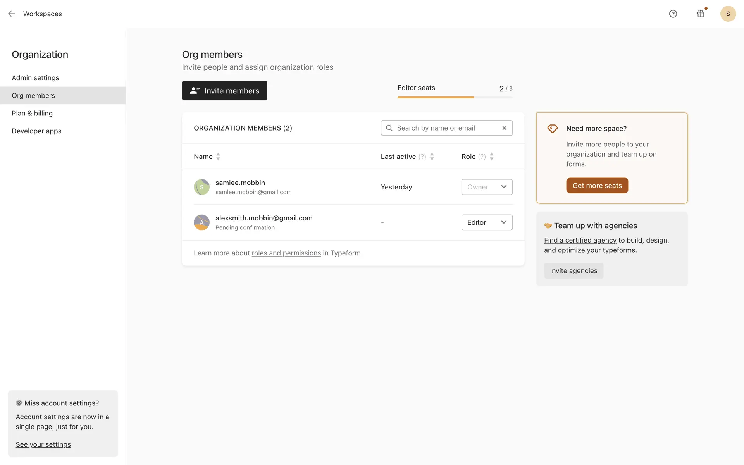Click the back arrow next to Workspaces
This screenshot has width=744, height=465.
click(x=11, y=14)
